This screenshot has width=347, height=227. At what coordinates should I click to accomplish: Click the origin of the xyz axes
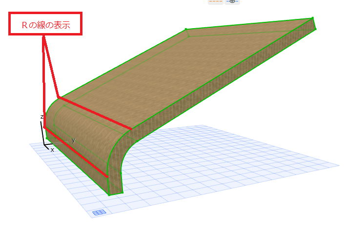tap(44, 145)
